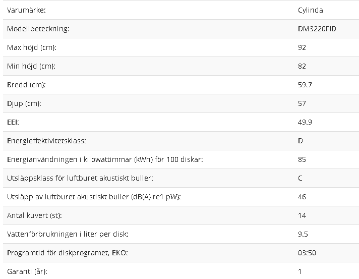359x279 pixels.
Task: Click the Utsläpp av luftburet buller label
Action: point(94,197)
